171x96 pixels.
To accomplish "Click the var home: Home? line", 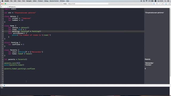I will (20, 54).
